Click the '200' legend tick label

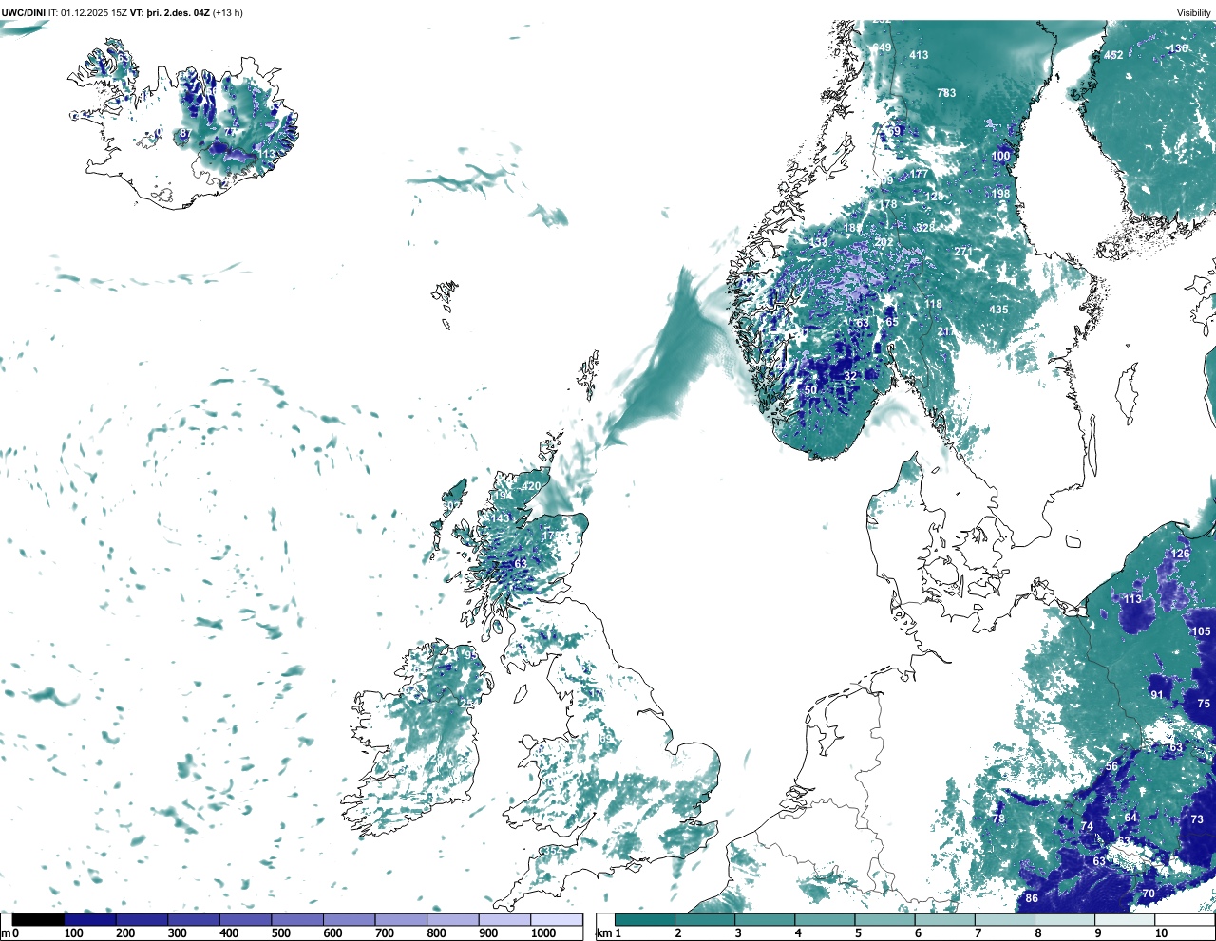click(125, 933)
